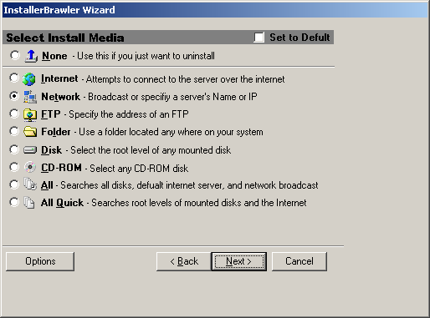Image resolution: width=430 pixels, height=318 pixels.
Task: Click 'Select any CD-ROM disk' description
Action: coord(139,169)
